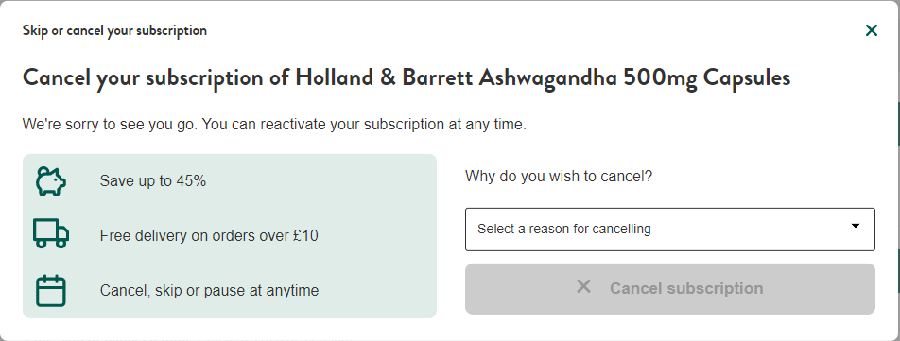900x341 pixels.
Task: Click empty area of green benefits panel
Action: (379, 235)
